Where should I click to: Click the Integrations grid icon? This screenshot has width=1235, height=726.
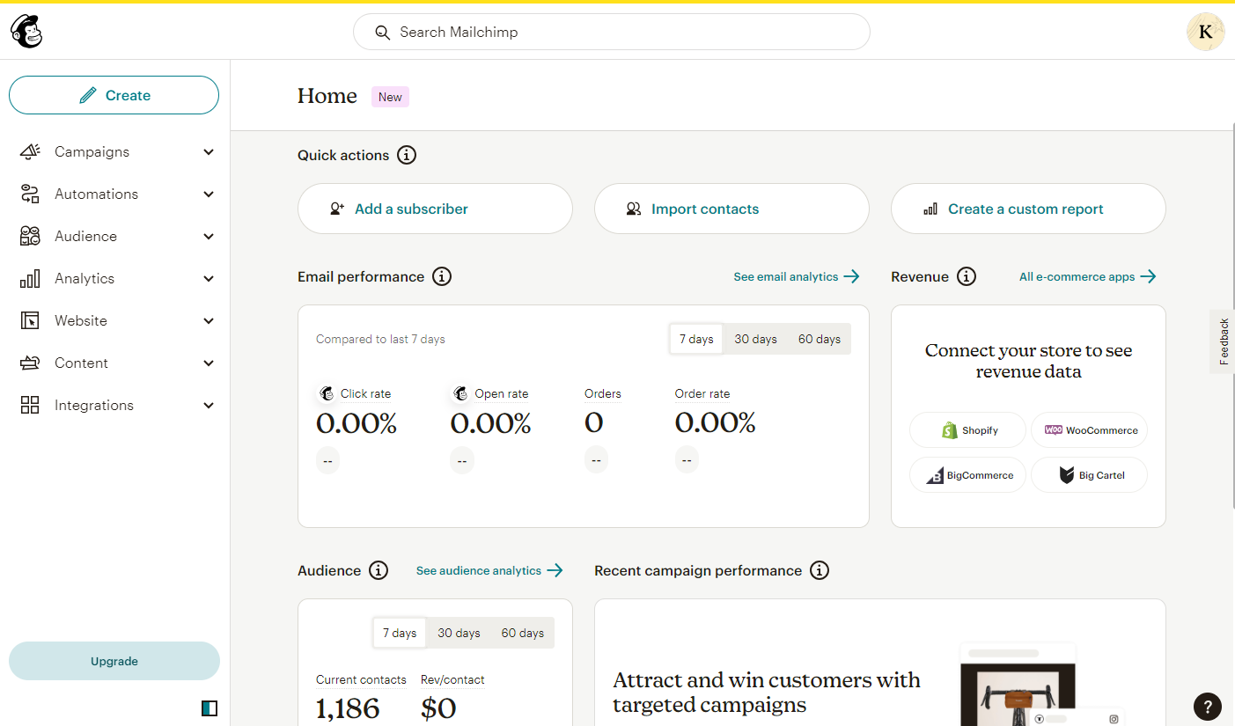click(x=30, y=406)
